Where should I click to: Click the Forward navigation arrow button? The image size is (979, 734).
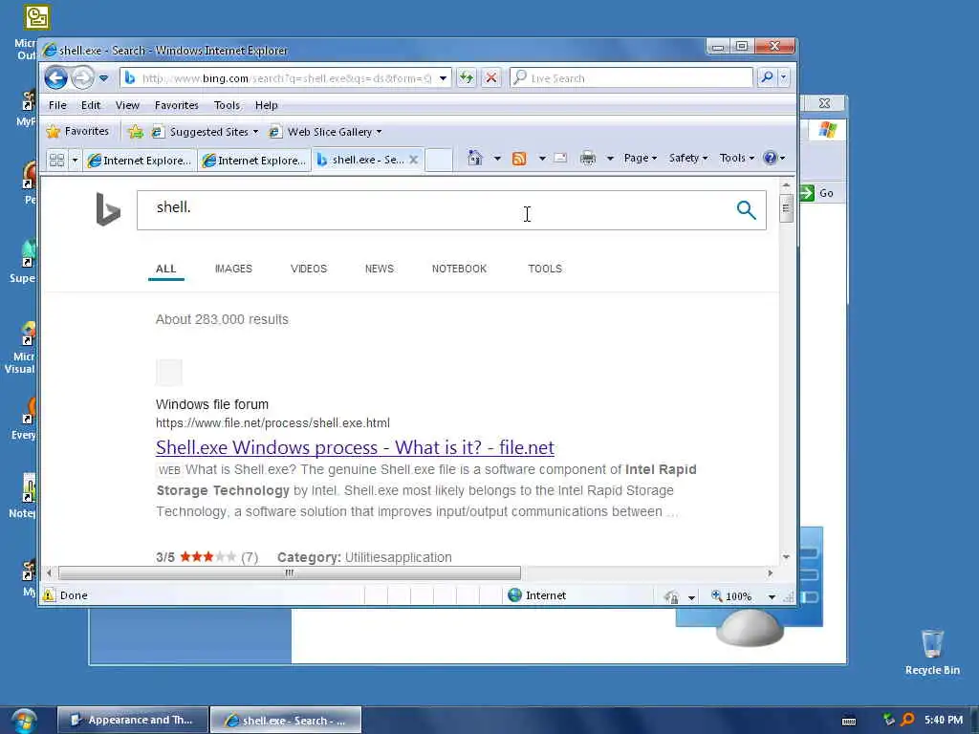click(82, 78)
